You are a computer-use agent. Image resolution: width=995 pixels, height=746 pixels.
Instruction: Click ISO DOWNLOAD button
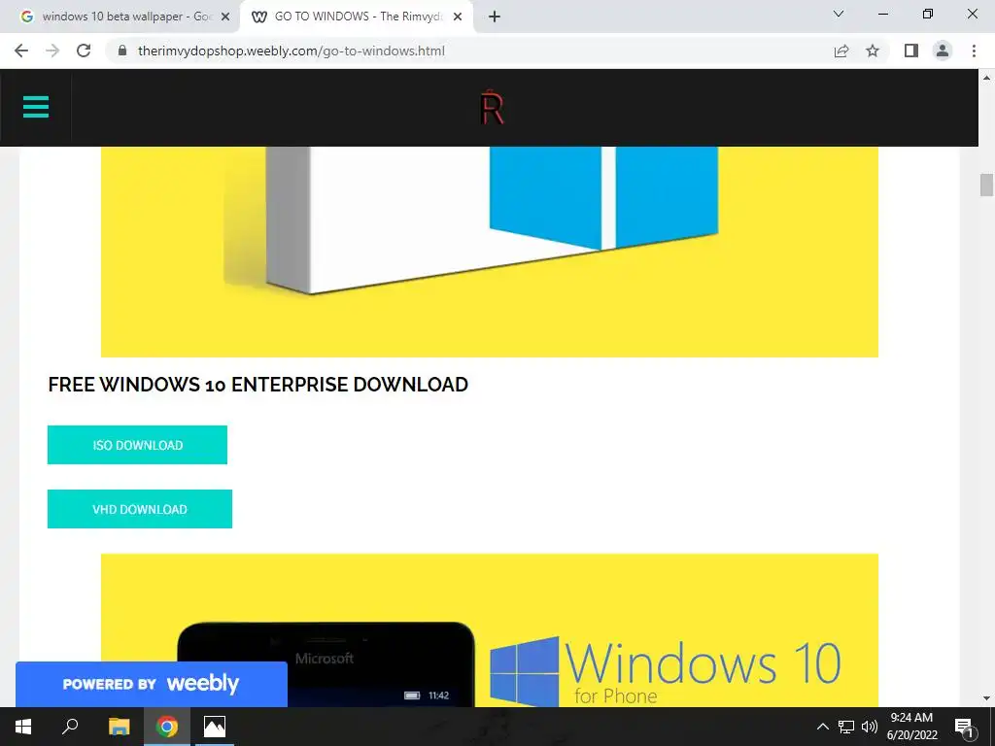click(137, 445)
